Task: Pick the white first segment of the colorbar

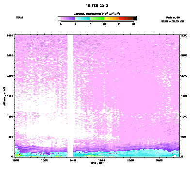Action: pyautogui.click(x=59, y=18)
